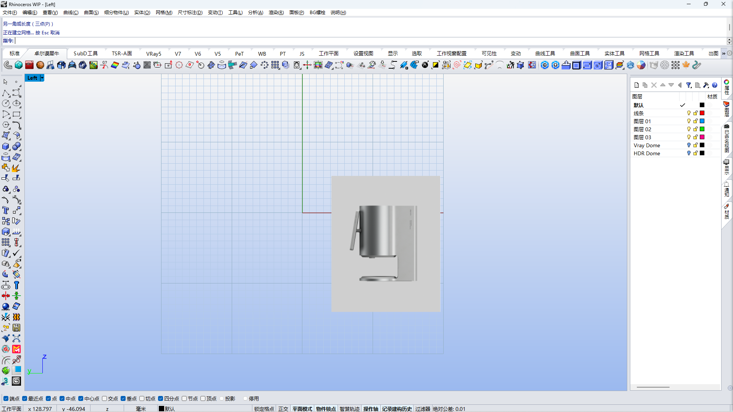Toggle visibility bulb of 图层 01

pos(689,121)
